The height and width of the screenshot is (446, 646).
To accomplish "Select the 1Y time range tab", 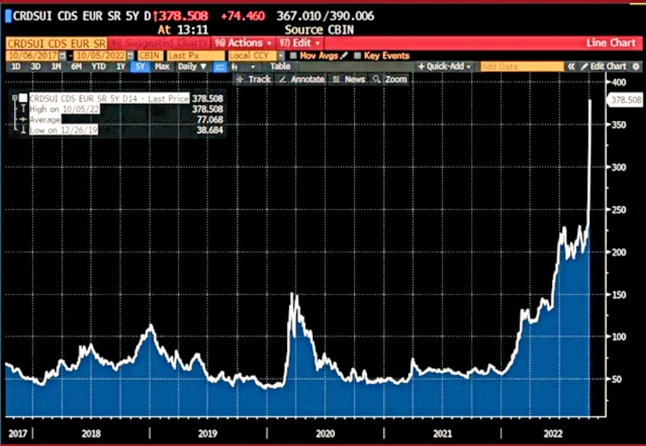I will click(120, 67).
